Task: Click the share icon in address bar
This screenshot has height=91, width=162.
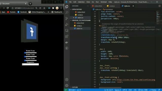Action: [x=40, y=8]
